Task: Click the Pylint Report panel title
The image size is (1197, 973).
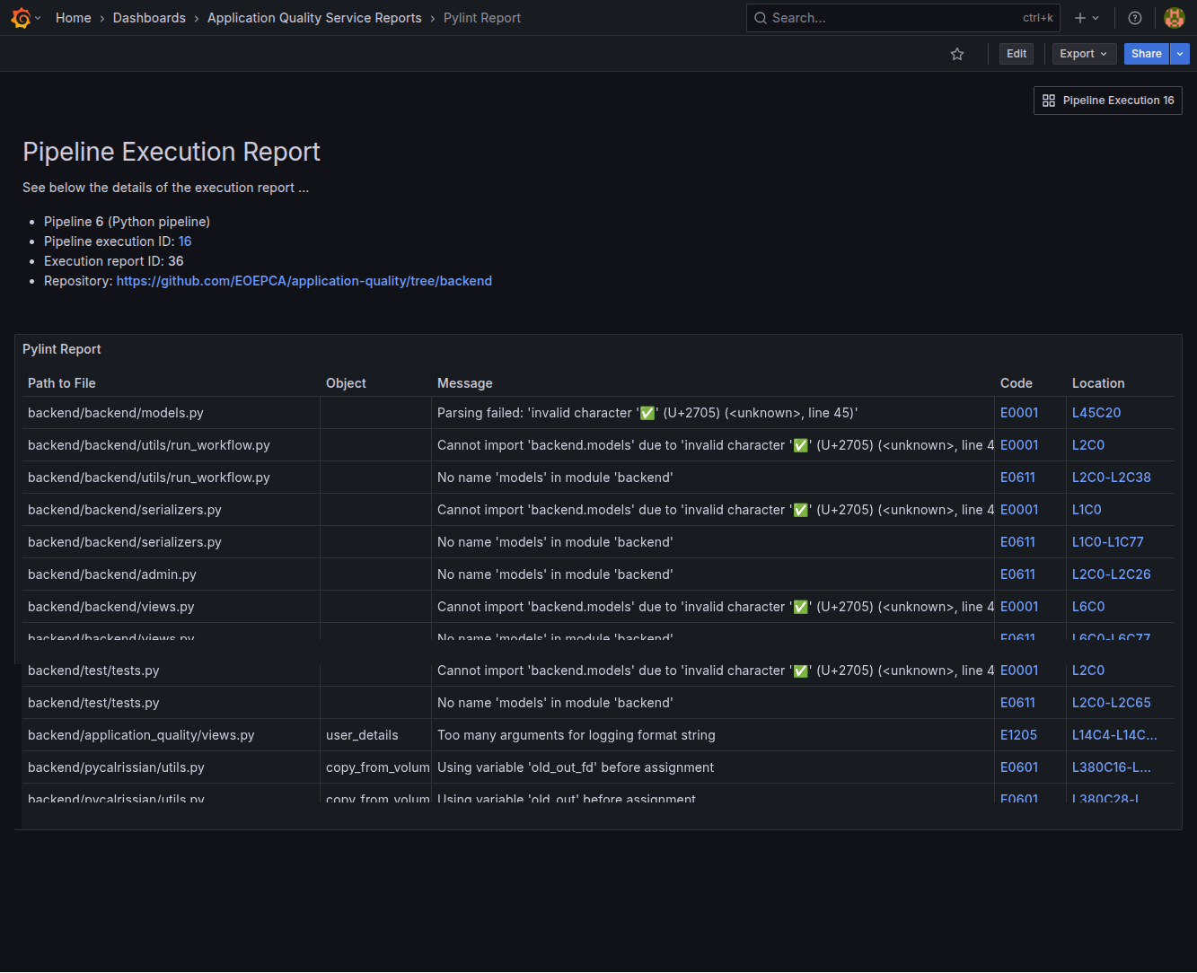Action: [x=62, y=349]
